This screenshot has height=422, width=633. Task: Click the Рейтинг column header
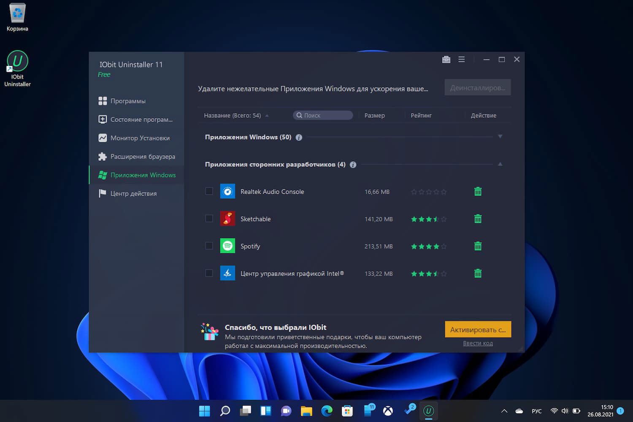[x=421, y=116]
